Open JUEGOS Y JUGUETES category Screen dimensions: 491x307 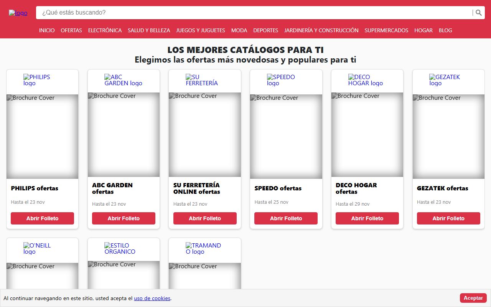(201, 30)
